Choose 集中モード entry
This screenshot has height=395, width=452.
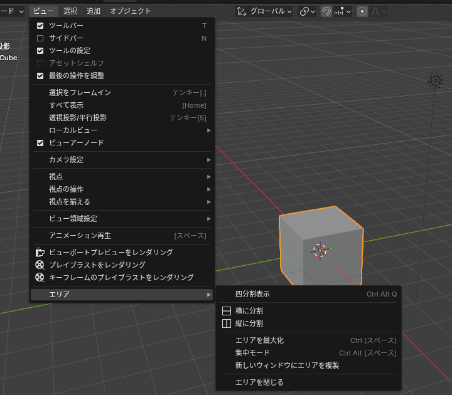[308, 353]
